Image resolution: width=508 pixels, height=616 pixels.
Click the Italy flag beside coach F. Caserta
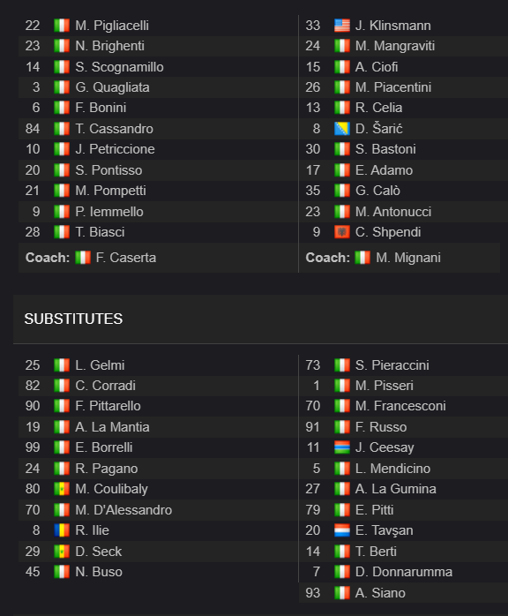(x=83, y=258)
